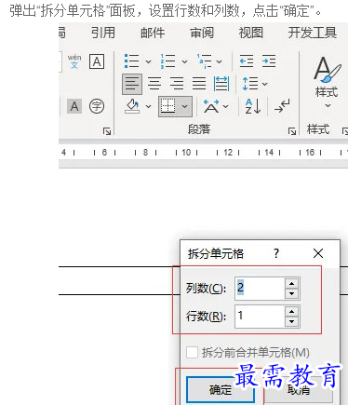
Task: Expand borders dropdown arrow
Action: coord(185,106)
